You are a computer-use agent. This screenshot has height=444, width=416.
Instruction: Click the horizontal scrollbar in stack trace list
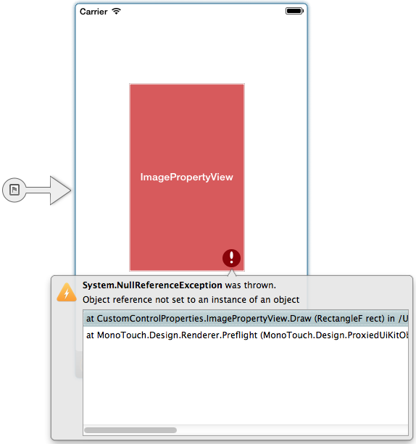pos(130,430)
